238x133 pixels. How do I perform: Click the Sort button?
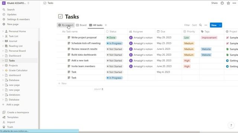(194, 25)
